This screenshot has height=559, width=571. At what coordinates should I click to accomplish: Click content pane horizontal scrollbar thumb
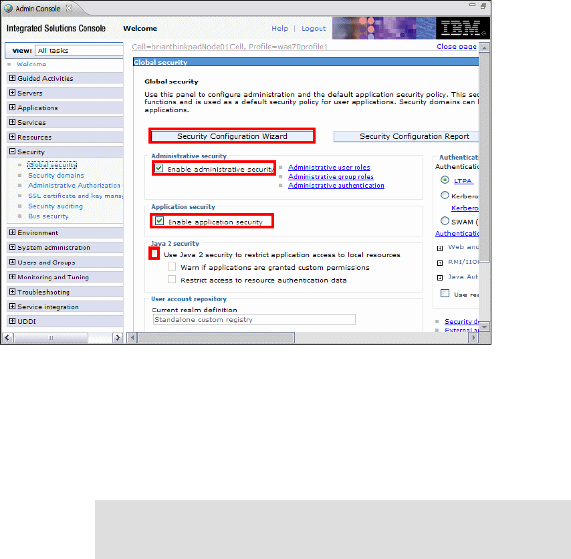216,338
